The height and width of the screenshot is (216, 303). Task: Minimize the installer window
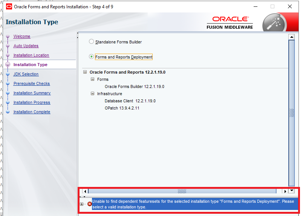point(256,6)
